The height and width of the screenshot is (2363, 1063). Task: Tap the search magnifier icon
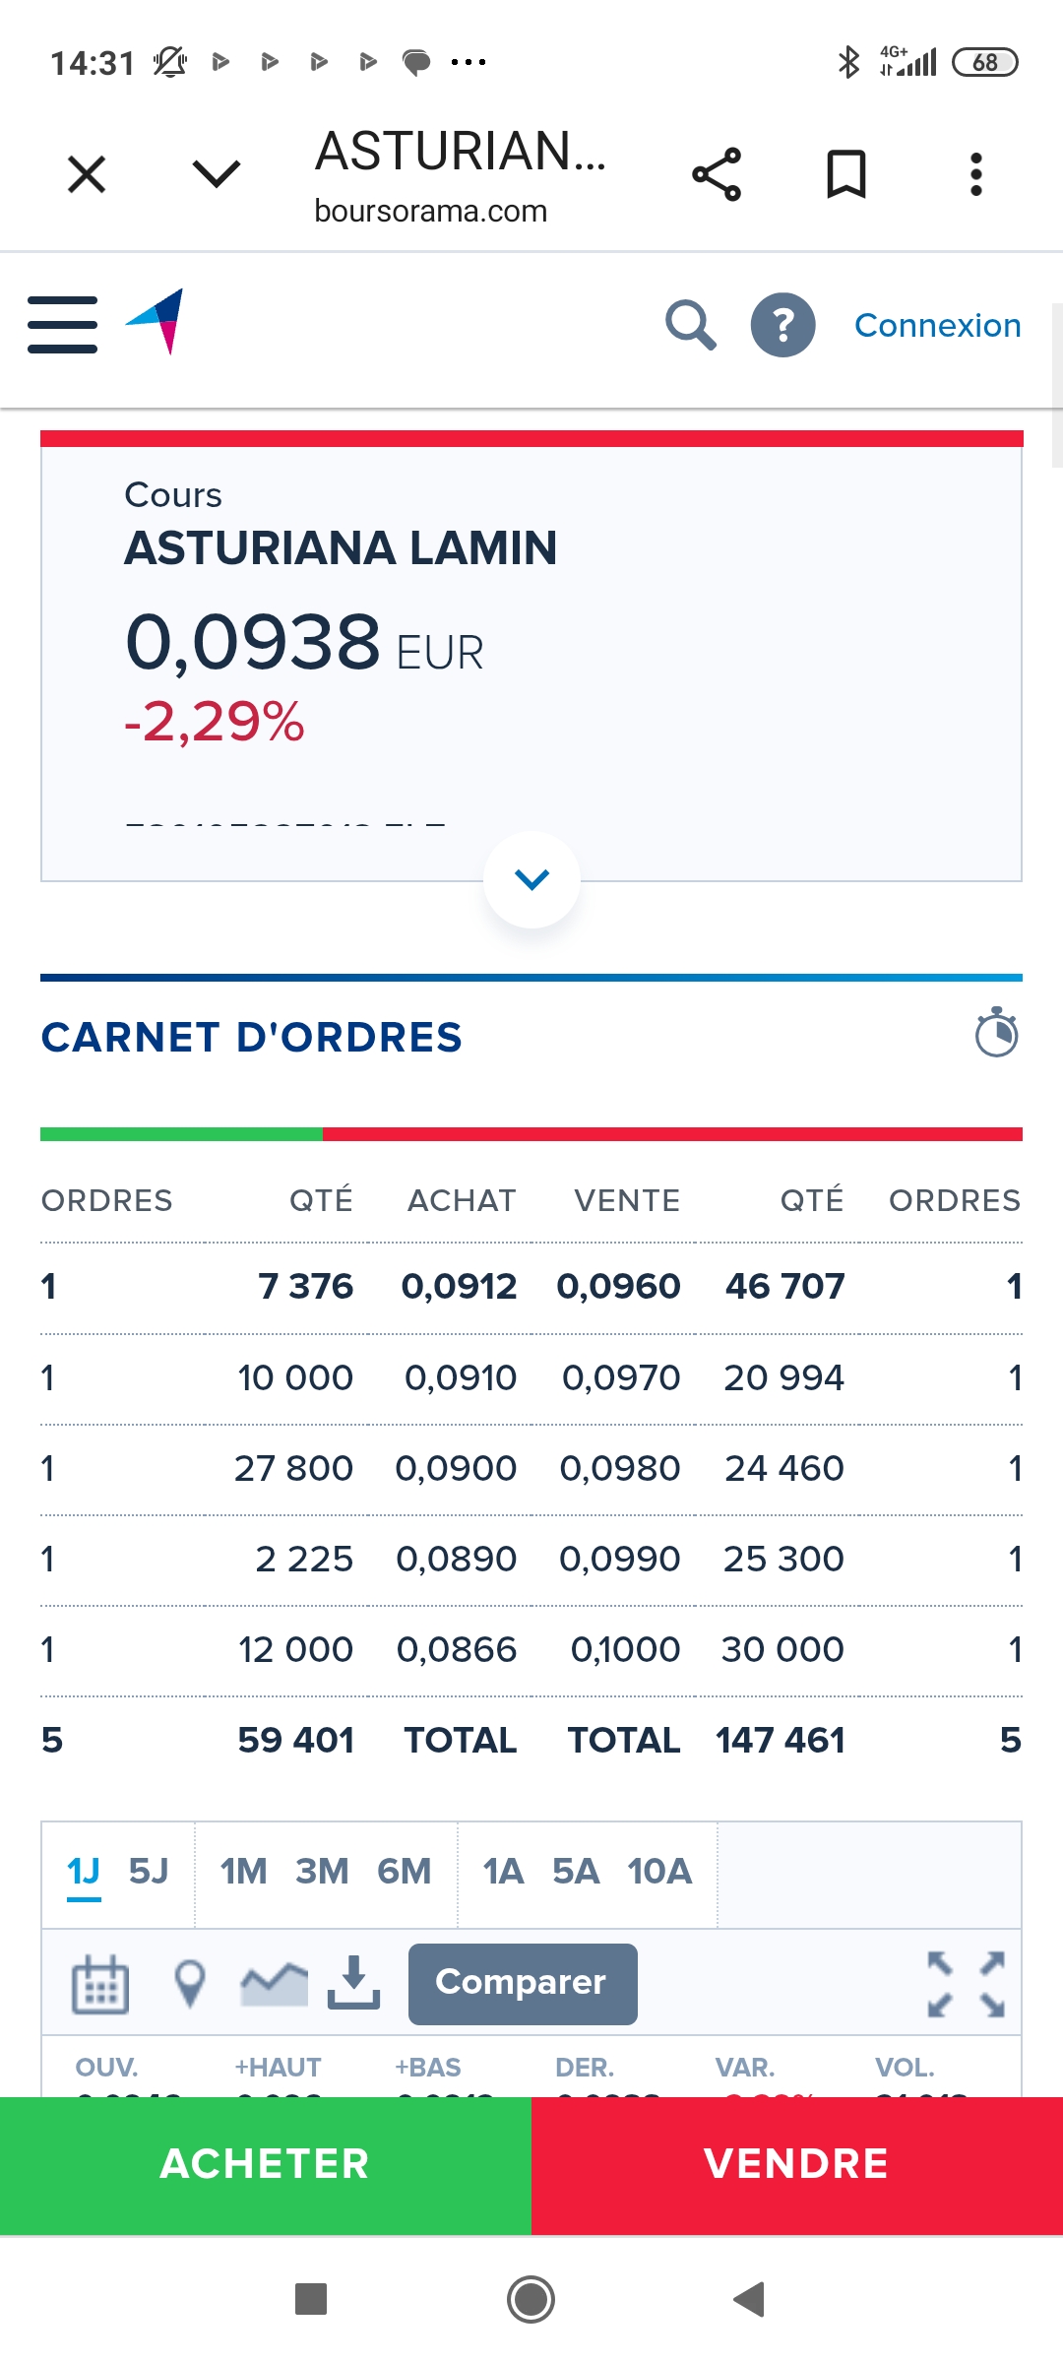690,325
